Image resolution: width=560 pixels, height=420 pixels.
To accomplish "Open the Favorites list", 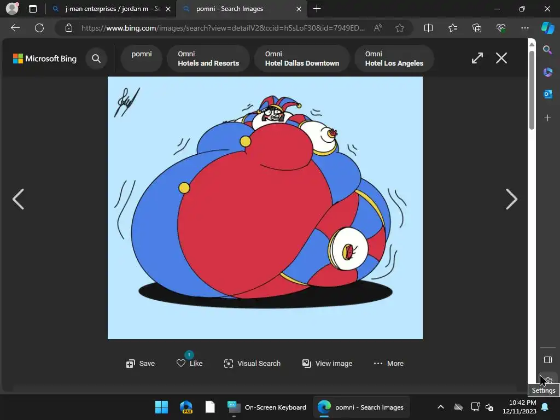I will click(x=452, y=28).
